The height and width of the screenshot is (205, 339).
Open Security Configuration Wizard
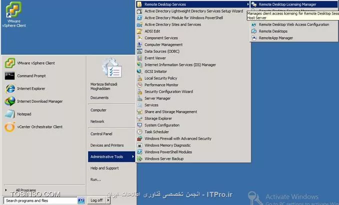click(168, 91)
